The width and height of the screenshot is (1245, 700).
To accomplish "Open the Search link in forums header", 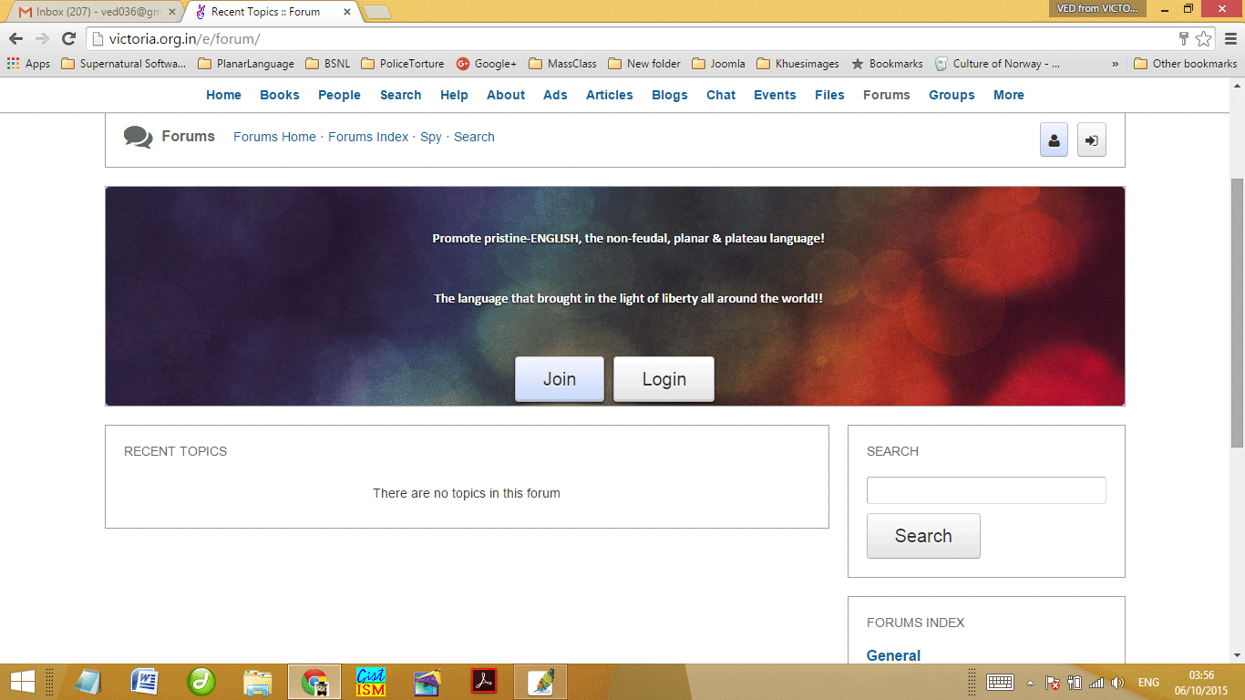I will point(474,137).
